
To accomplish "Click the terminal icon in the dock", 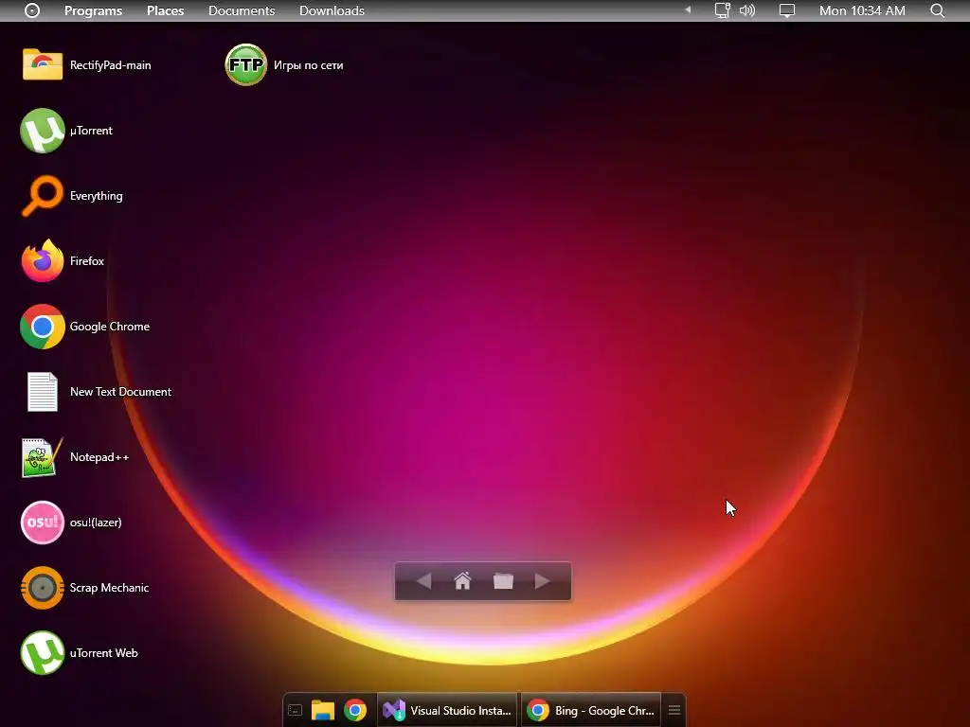I will point(296,711).
